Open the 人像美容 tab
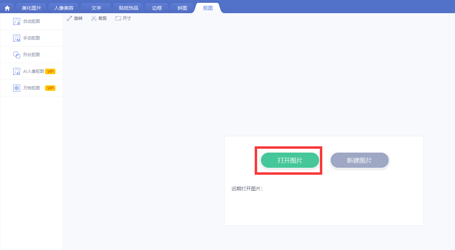 64,8
